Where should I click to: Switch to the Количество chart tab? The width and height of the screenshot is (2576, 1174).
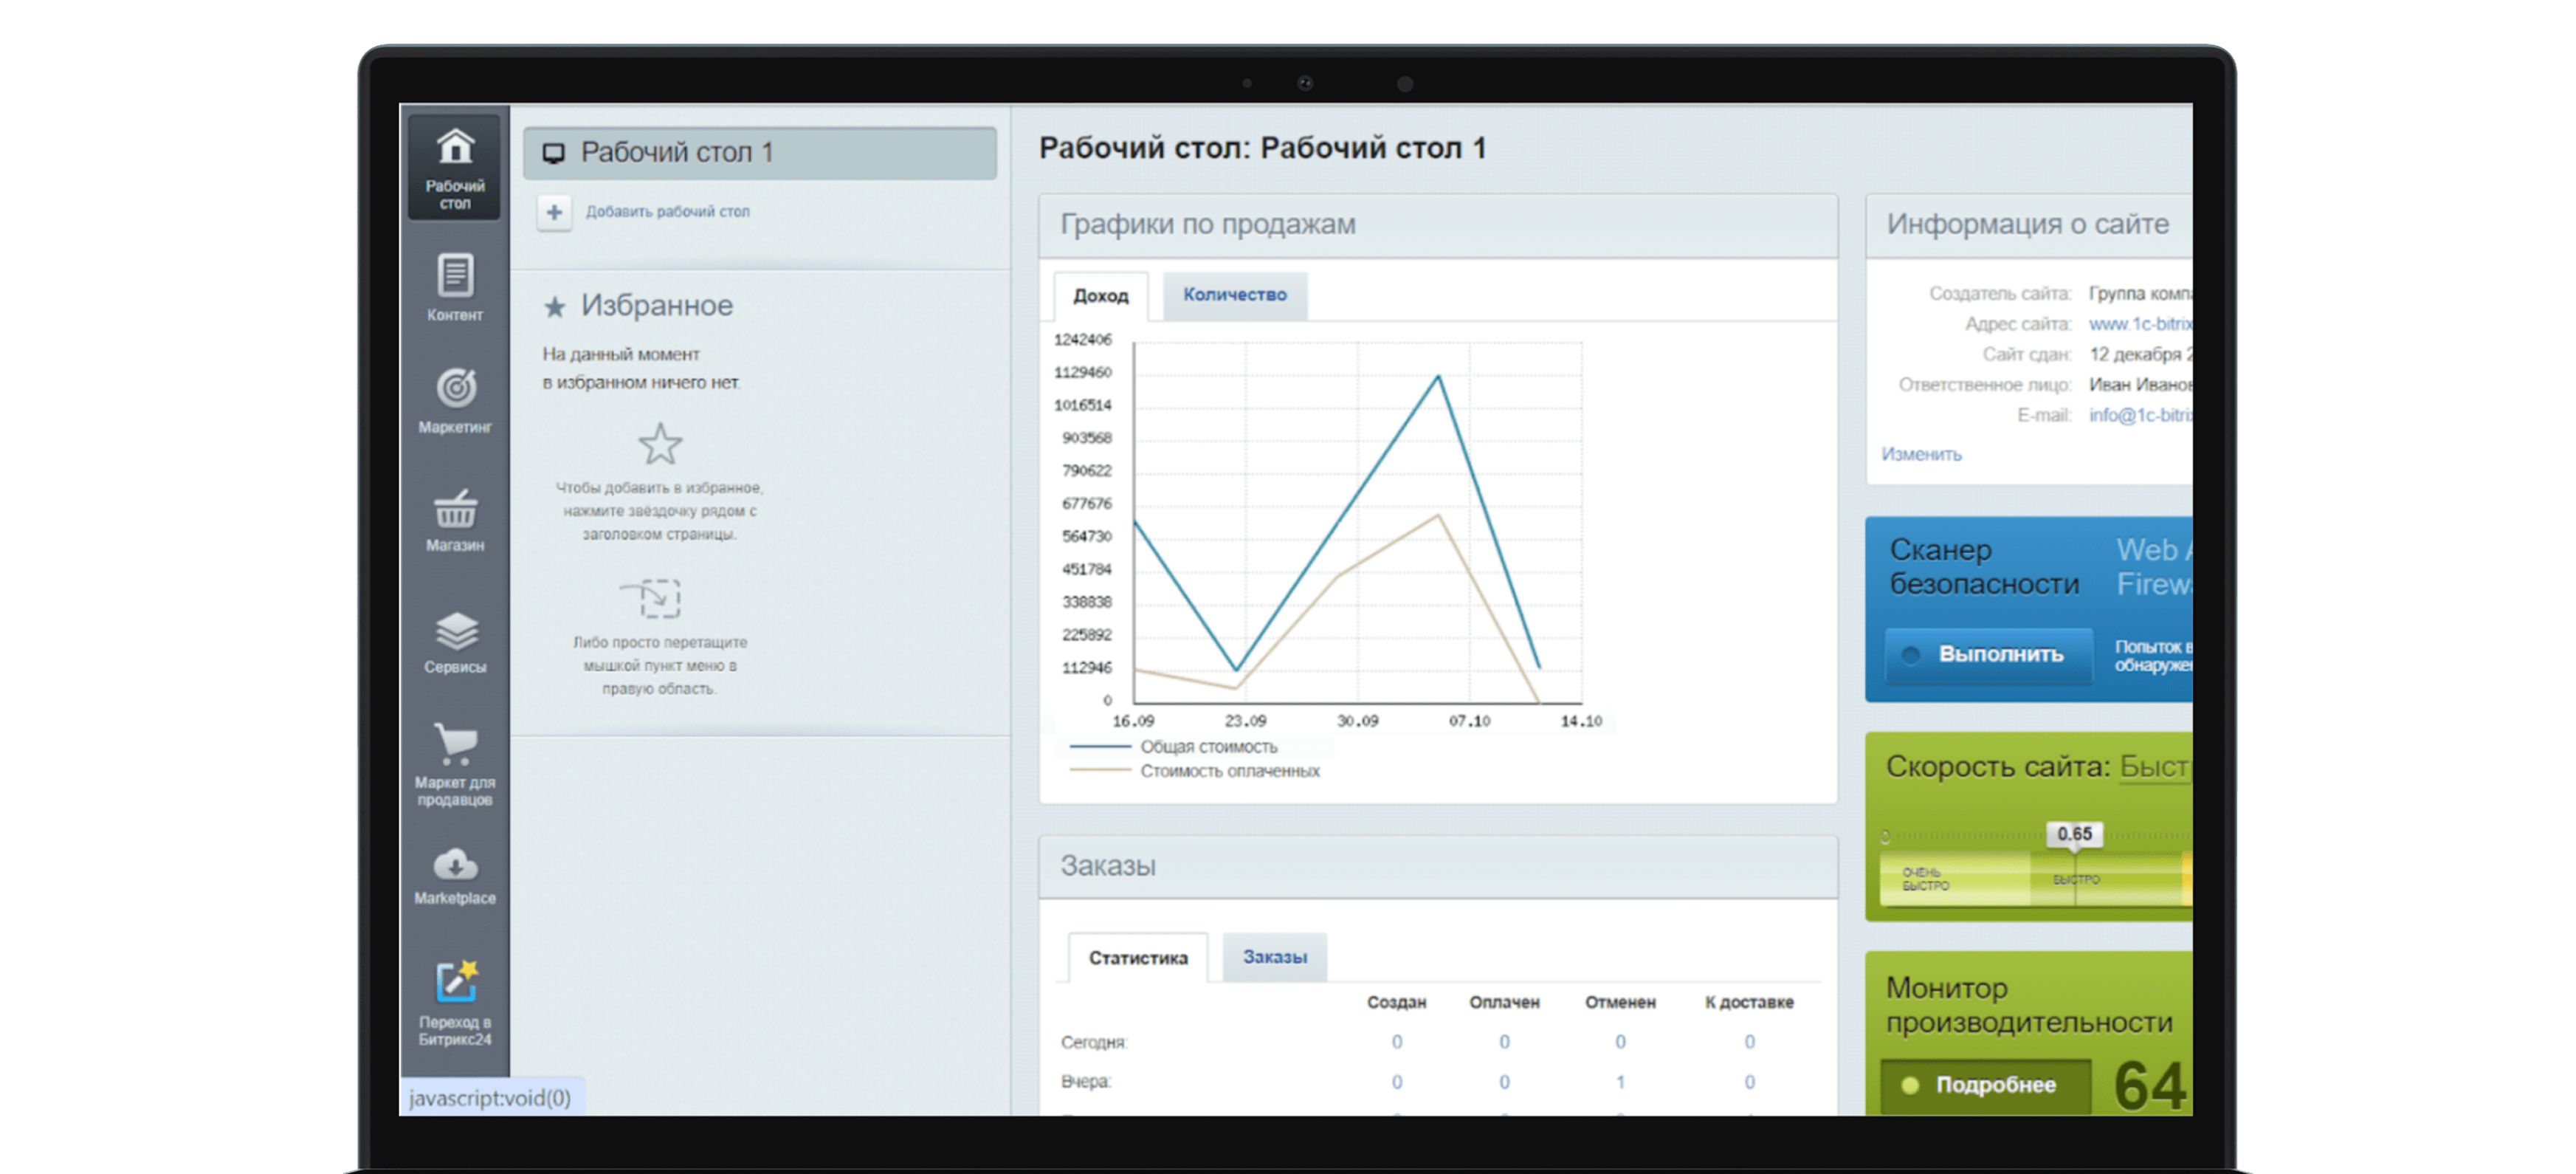[1234, 295]
